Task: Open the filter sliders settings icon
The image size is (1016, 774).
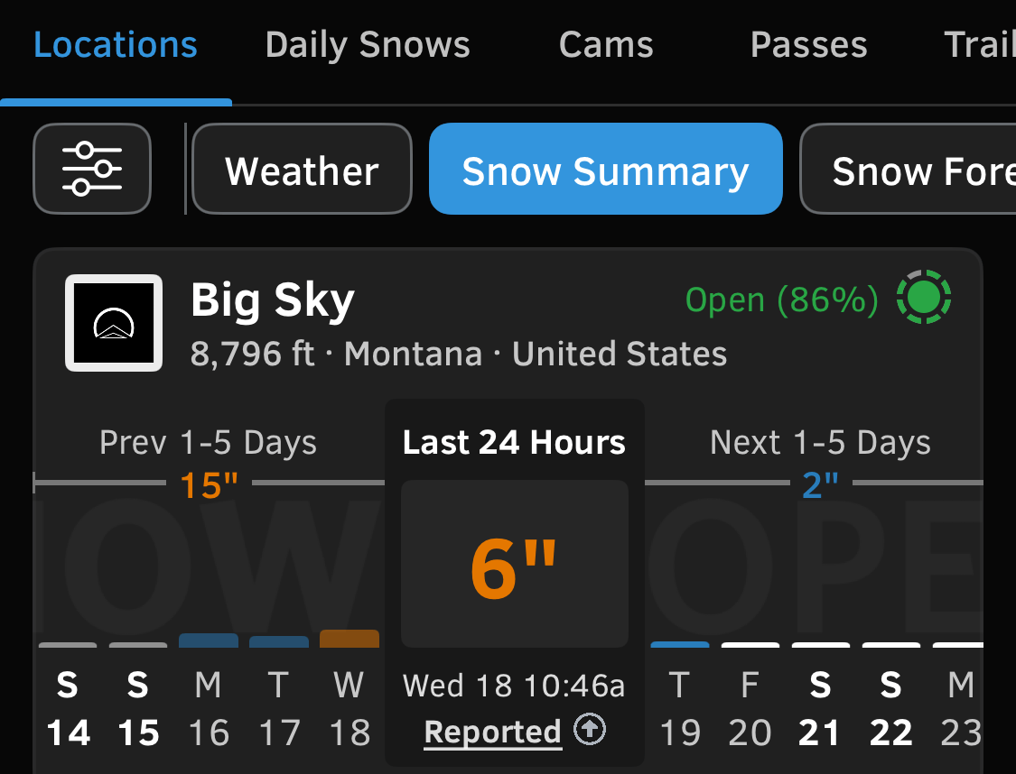Action: point(92,169)
